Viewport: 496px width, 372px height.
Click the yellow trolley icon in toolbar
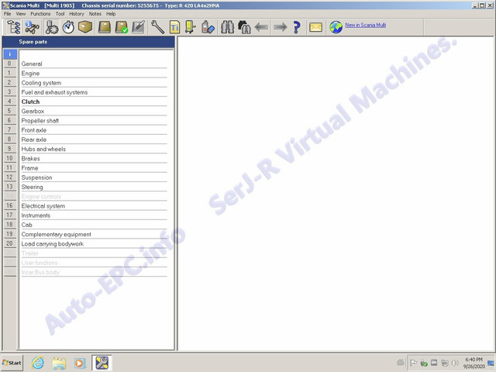click(x=191, y=27)
